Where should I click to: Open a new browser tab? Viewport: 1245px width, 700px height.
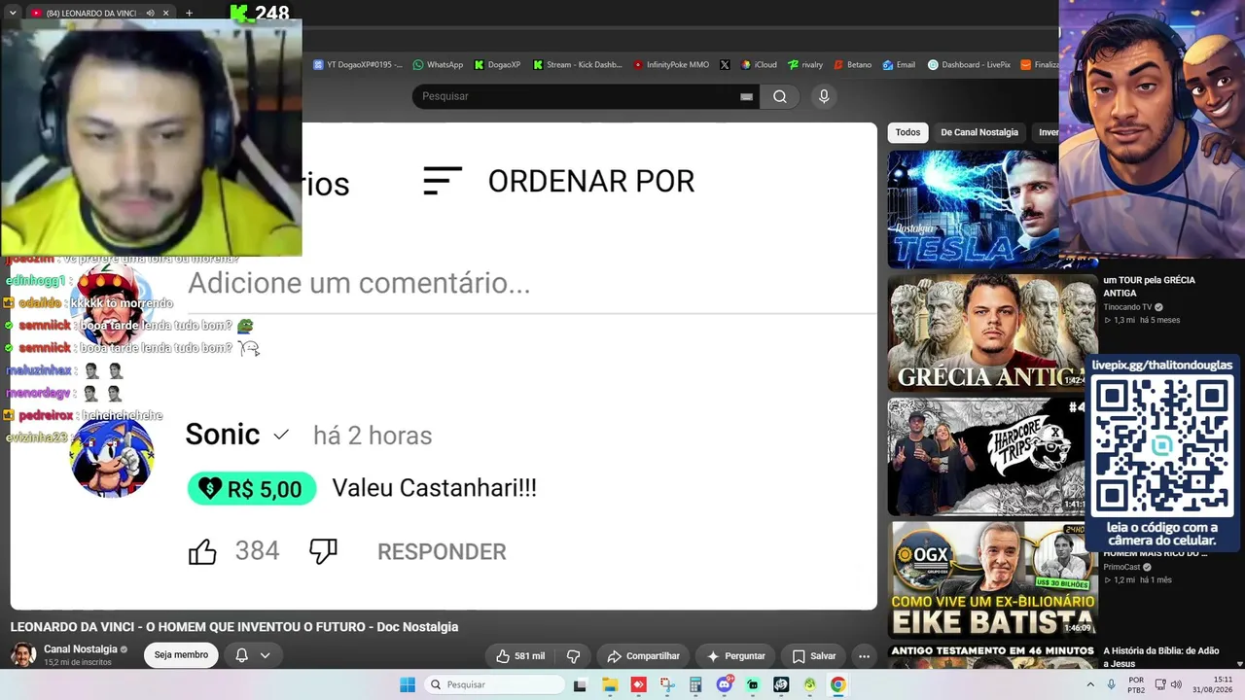coord(189,13)
